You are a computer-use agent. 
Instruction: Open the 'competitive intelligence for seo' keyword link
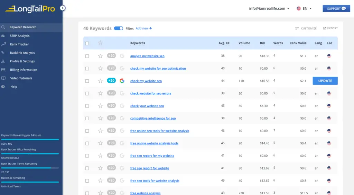[x=153, y=118]
